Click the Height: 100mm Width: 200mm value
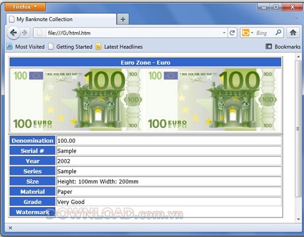The height and width of the screenshot is (237, 304). click(98, 181)
